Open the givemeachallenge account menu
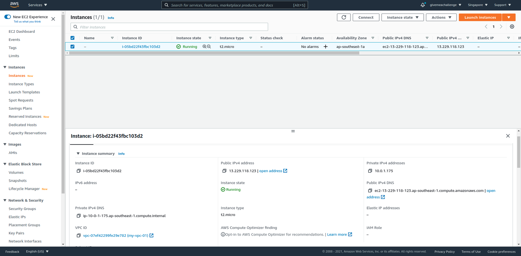The height and width of the screenshot is (256, 521). [x=446, y=5]
